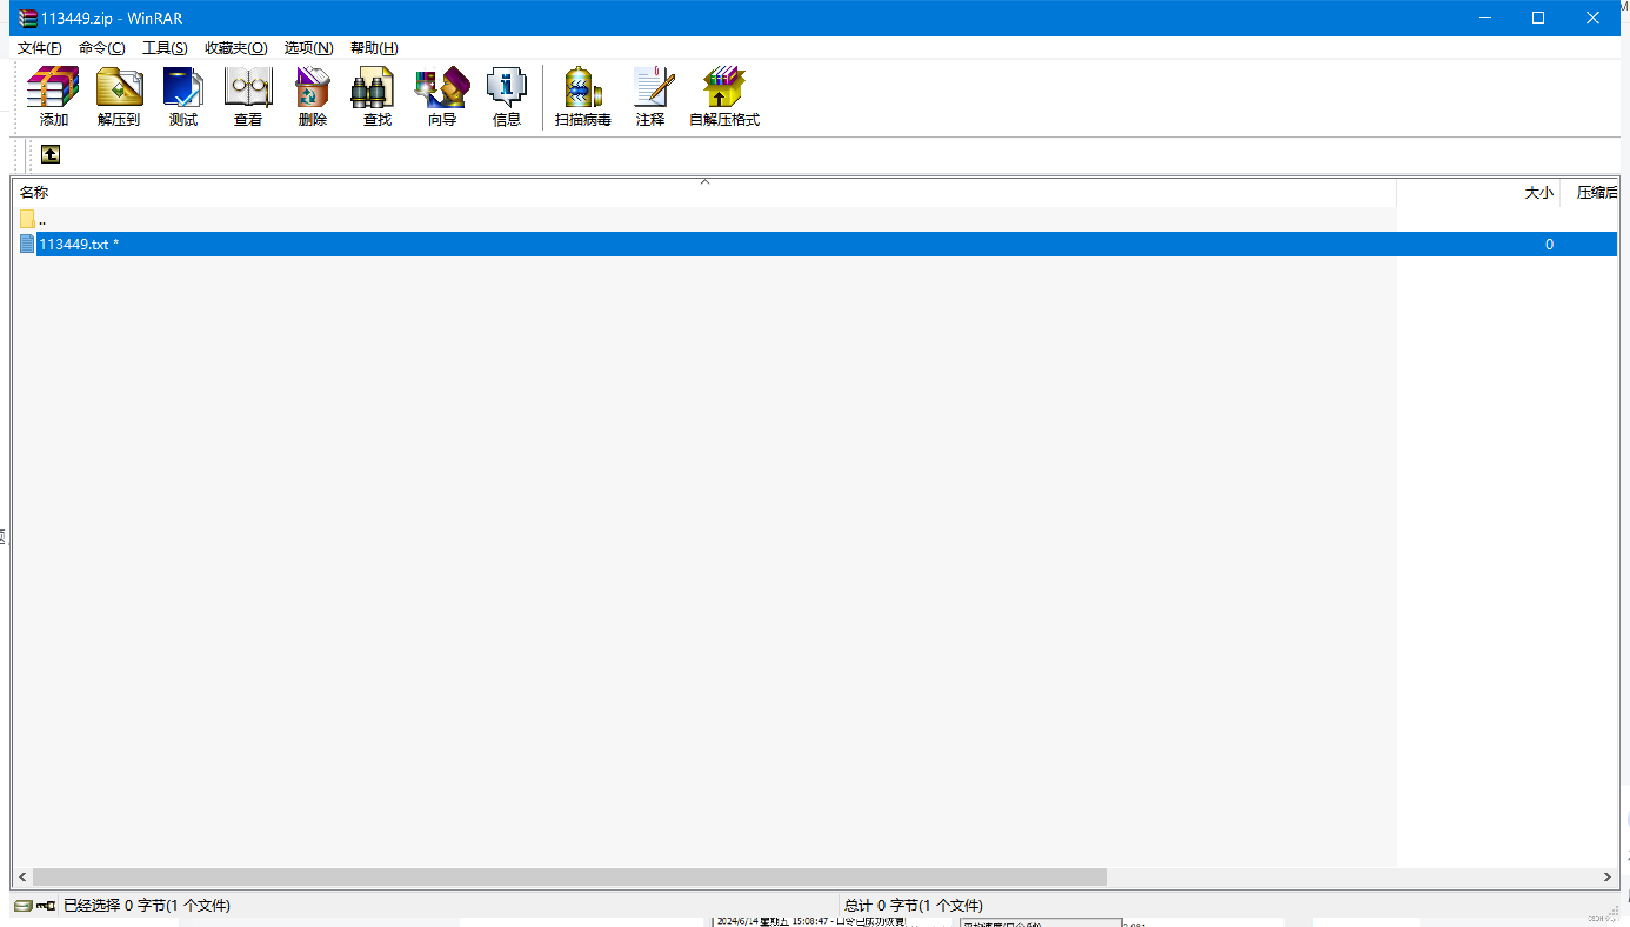The image size is (1630, 927).
Task: Launch the Wizard (向导) tool
Action: click(442, 96)
